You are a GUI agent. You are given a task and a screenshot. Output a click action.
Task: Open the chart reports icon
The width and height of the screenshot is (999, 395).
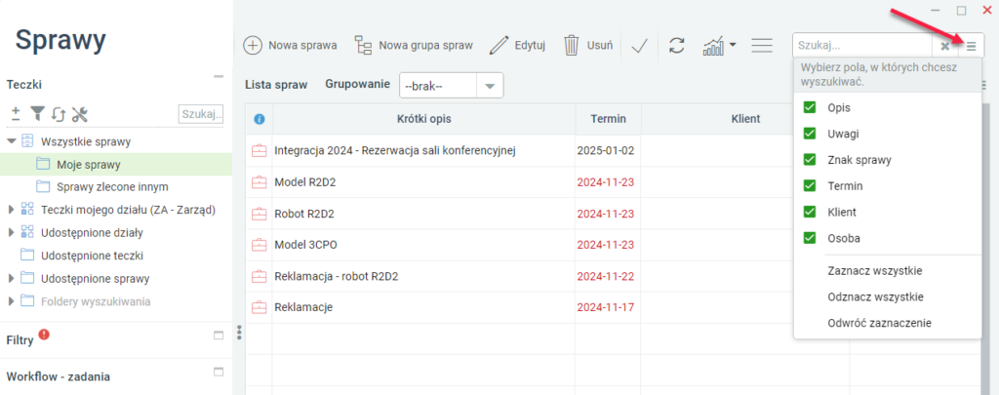713,46
